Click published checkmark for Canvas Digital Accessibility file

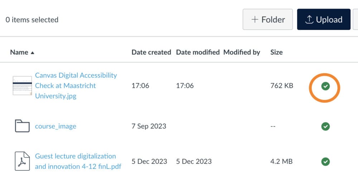(x=325, y=86)
